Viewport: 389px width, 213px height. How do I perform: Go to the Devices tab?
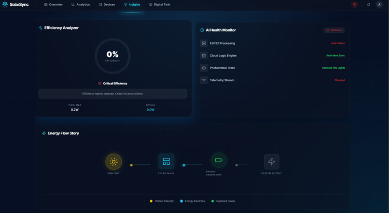coord(107,4)
